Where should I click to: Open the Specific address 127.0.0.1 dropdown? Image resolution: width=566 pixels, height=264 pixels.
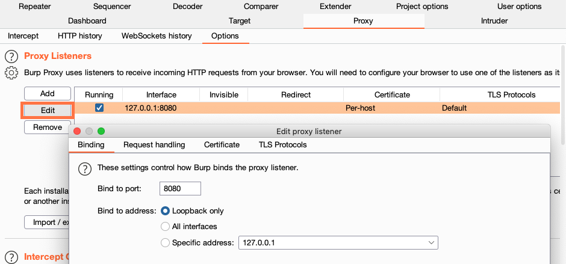click(x=338, y=243)
